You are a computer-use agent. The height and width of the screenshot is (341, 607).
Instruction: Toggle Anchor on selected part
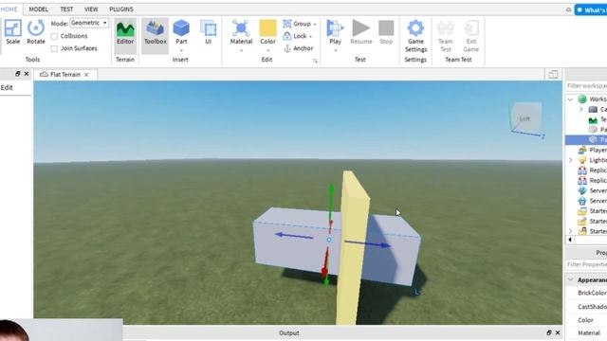(x=299, y=48)
